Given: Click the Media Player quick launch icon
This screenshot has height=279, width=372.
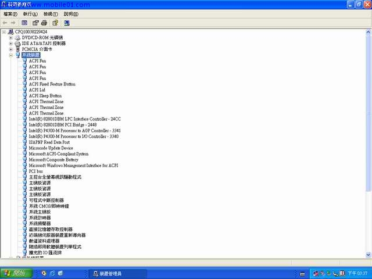Looking at the screenshot, I should 44,273.
